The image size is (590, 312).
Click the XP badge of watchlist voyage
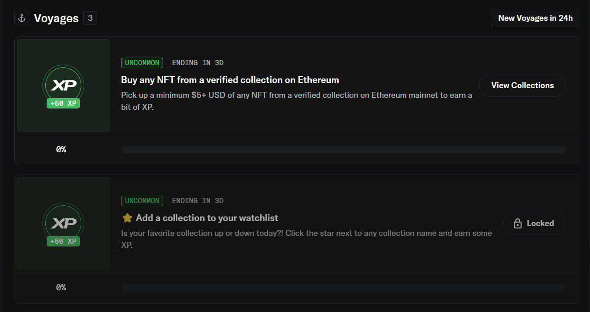coord(63,223)
